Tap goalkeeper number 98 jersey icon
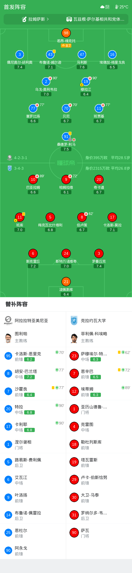 click(66, 33)
